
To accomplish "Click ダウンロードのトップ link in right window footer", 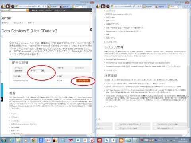I will [128, 128].
